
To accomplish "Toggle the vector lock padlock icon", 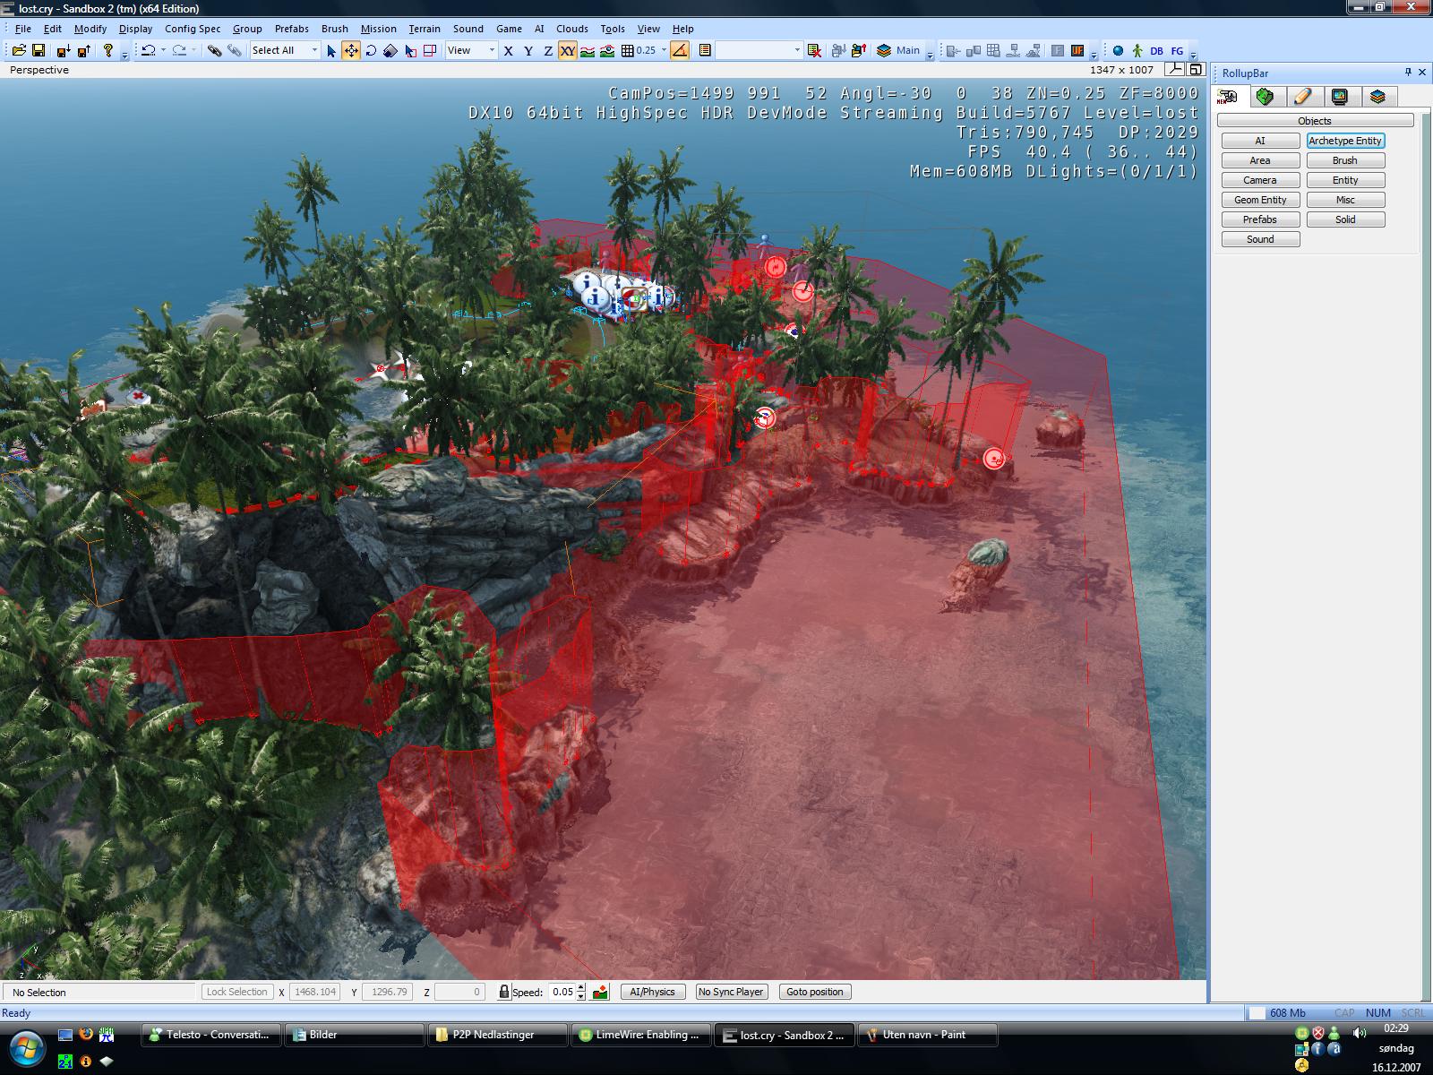I will click(x=504, y=992).
